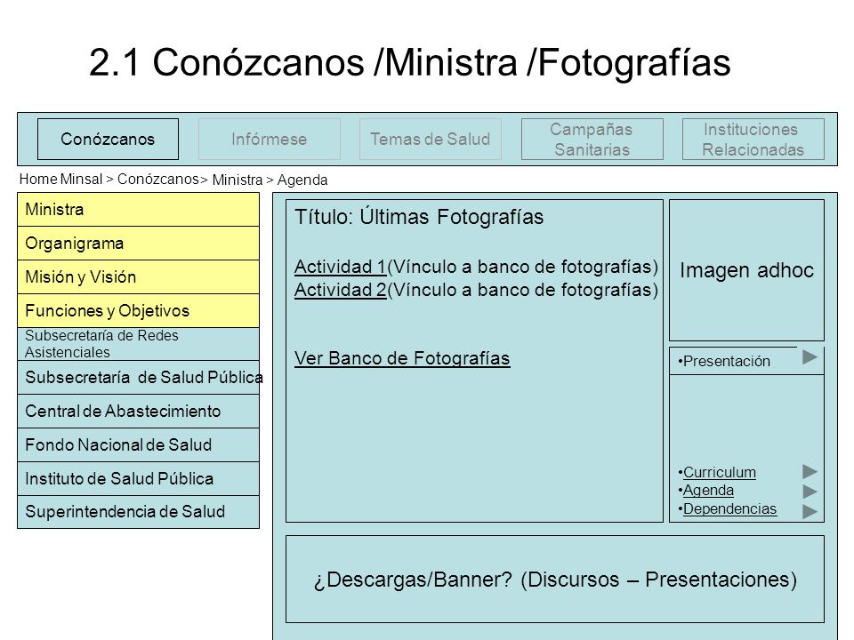Open Superintendencia de Salud item

click(139, 512)
